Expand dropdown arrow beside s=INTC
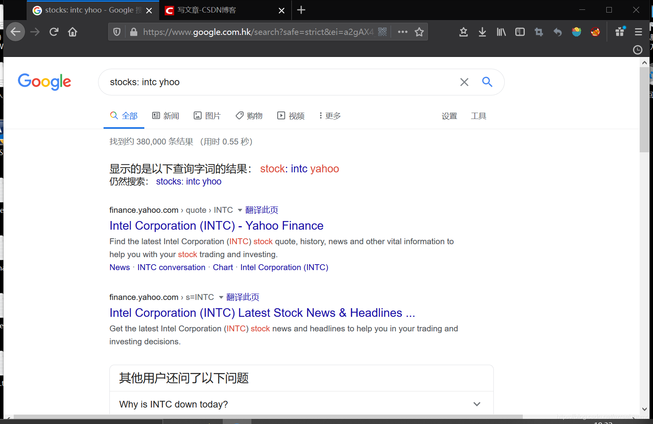The width and height of the screenshot is (653, 424). [x=221, y=298]
